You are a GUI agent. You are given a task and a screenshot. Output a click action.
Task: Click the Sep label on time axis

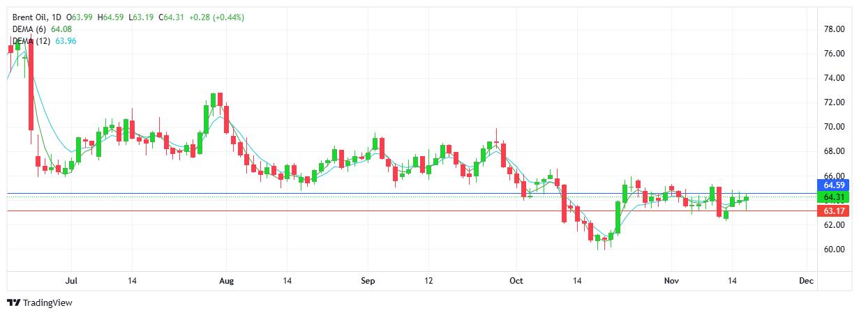click(368, 281)
